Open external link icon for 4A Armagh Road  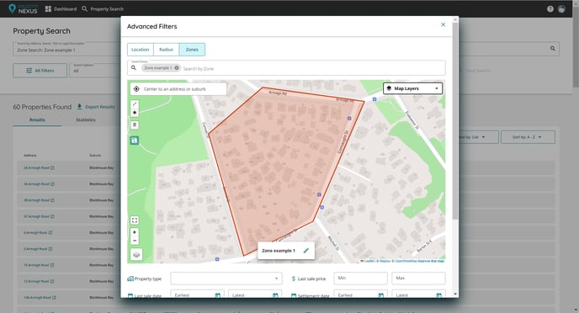click(52, 184)
